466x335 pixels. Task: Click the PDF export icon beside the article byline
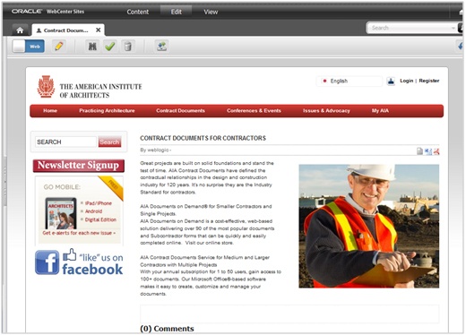(436, 151)
